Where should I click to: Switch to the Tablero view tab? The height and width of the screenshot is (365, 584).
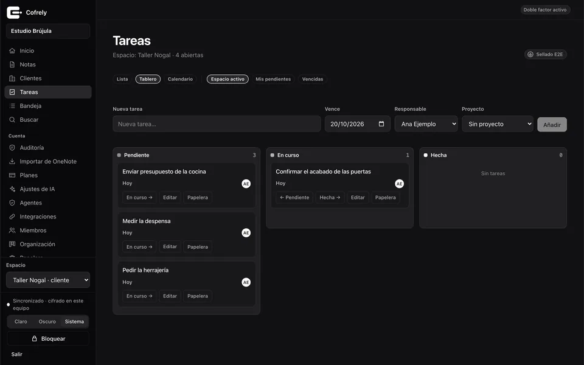tap(148, 79)
